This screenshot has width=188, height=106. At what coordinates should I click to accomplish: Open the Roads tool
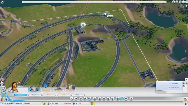coord(71,99)
